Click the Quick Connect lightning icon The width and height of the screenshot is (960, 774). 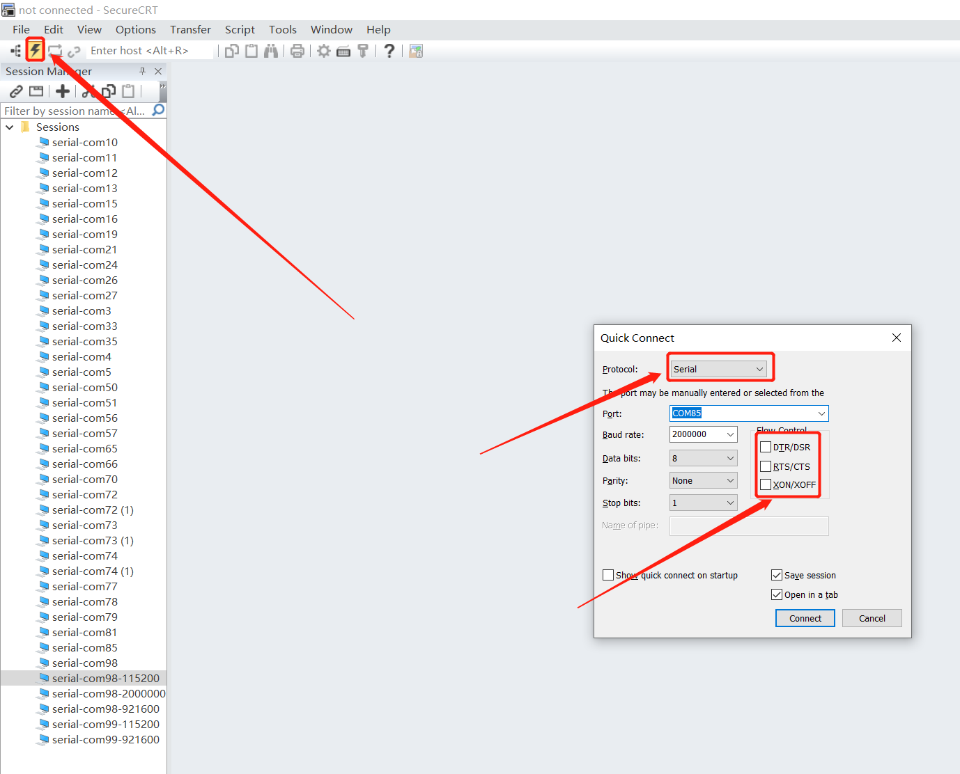(35, 50)
